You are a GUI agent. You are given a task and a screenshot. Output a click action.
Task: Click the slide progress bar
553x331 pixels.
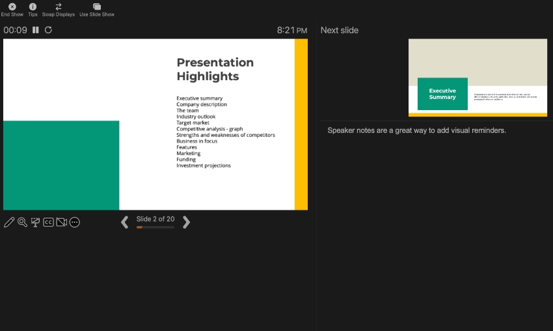(x=155, y=227)
